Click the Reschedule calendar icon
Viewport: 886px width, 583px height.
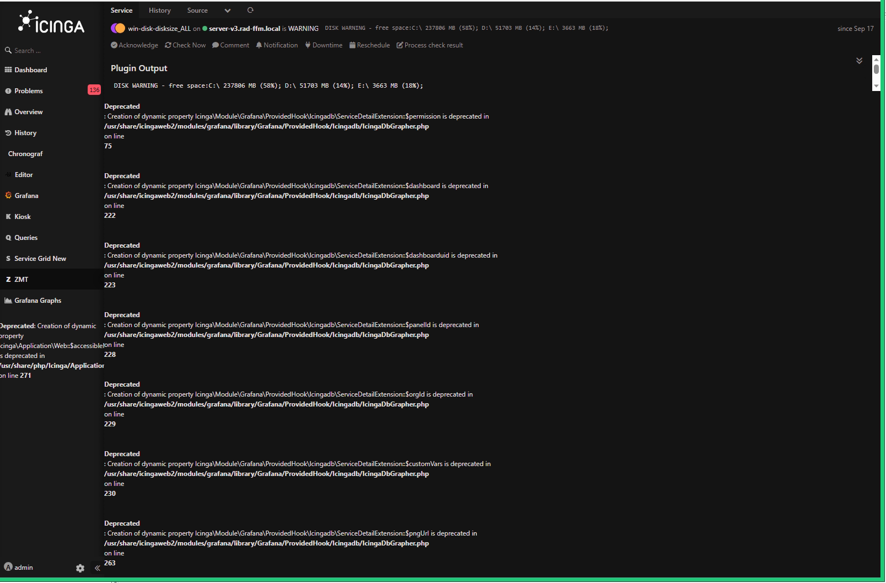(353, 45)
